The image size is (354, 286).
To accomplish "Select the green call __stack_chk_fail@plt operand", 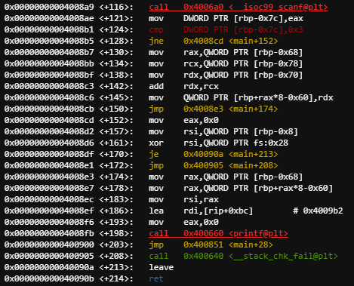I will 260,256.
